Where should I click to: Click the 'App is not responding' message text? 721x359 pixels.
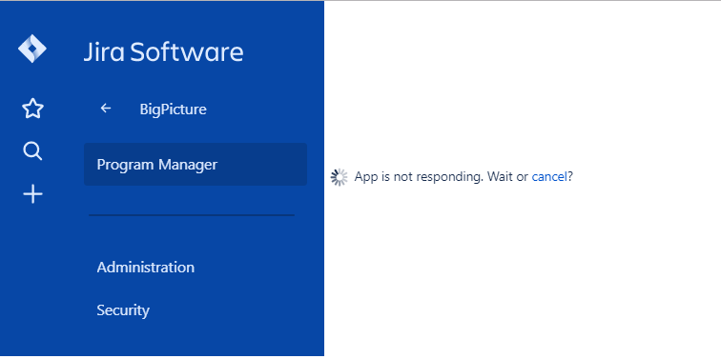coord(419,177)
